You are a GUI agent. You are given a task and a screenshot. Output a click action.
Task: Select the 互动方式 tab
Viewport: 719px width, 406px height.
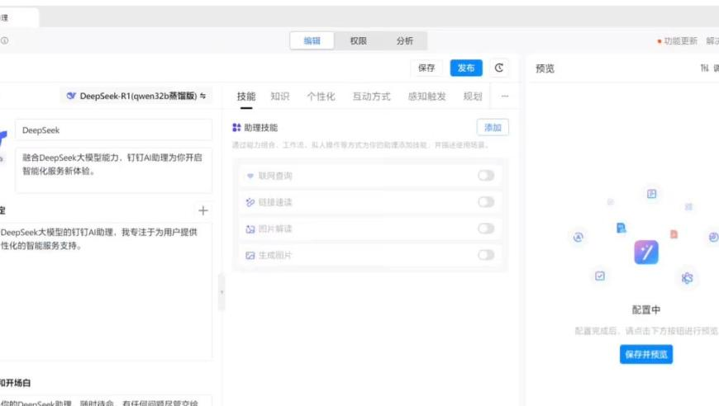[371, 96]
